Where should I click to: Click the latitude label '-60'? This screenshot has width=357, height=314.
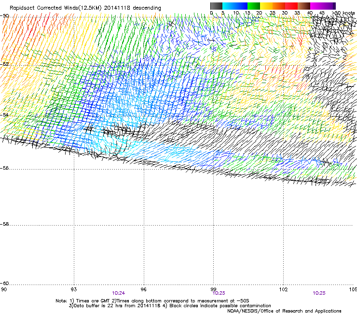point(4,284)
